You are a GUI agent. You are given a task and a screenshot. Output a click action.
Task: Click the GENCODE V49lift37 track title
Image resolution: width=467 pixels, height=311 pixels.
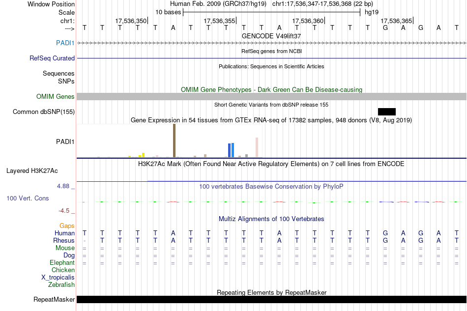pos(271,36)
